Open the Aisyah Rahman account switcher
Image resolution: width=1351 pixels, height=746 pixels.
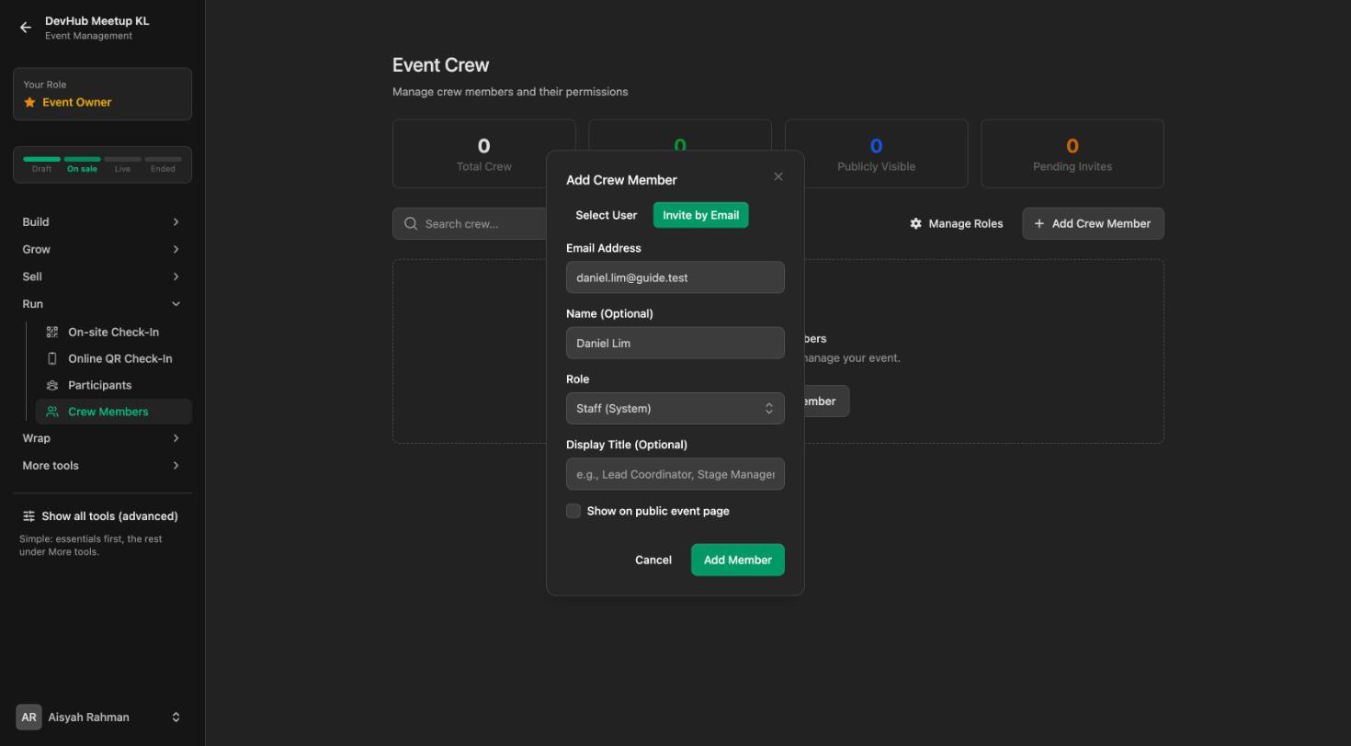102,718
